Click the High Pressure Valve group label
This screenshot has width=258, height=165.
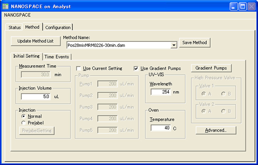[x=215, y=77]
